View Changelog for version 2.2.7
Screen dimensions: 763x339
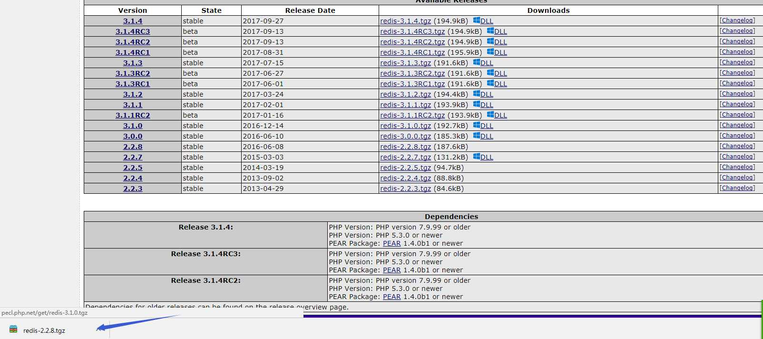(x=737, y=157)
